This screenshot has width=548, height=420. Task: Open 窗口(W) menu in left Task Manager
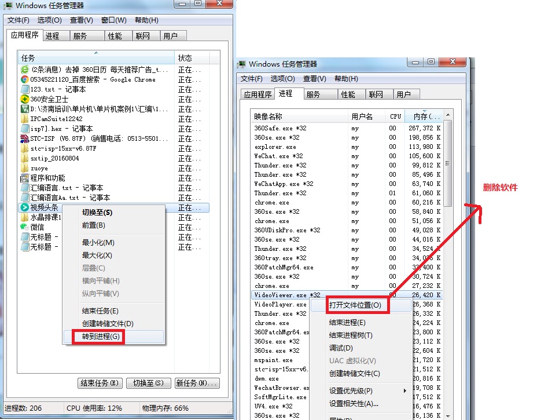[x=113, y=20]
